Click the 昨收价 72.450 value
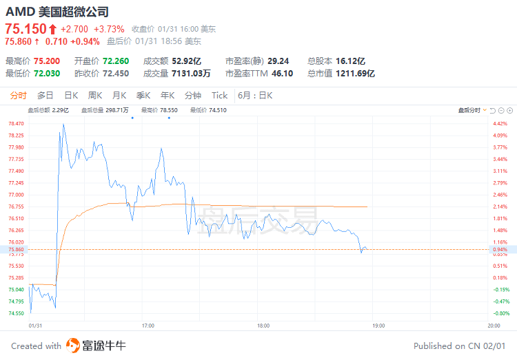 (116, 73)
